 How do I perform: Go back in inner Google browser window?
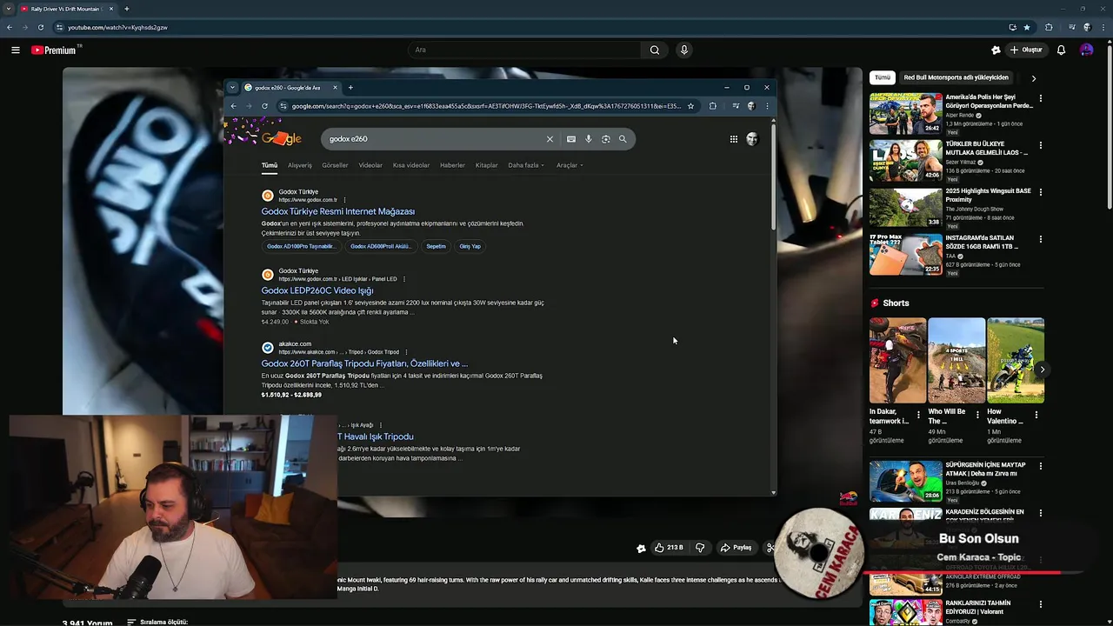(233, 106)
